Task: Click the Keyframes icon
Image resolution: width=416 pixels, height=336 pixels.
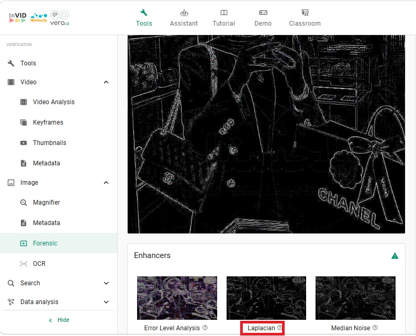Action: click(24, 122)
